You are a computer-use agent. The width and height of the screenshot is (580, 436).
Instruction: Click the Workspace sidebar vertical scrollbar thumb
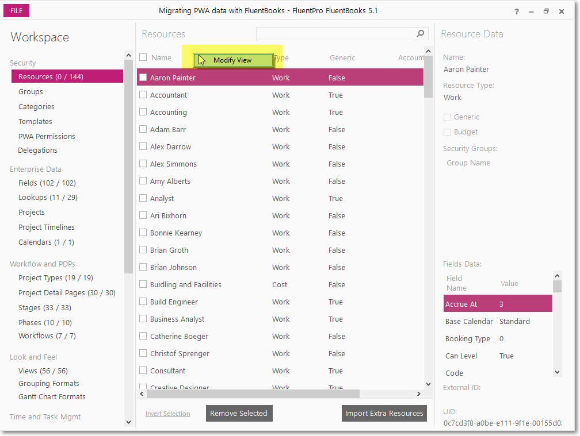click(x=128, y=167)
